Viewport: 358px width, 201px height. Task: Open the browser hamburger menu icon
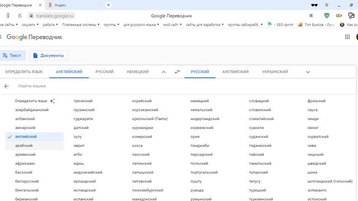[x=327, y=5]
